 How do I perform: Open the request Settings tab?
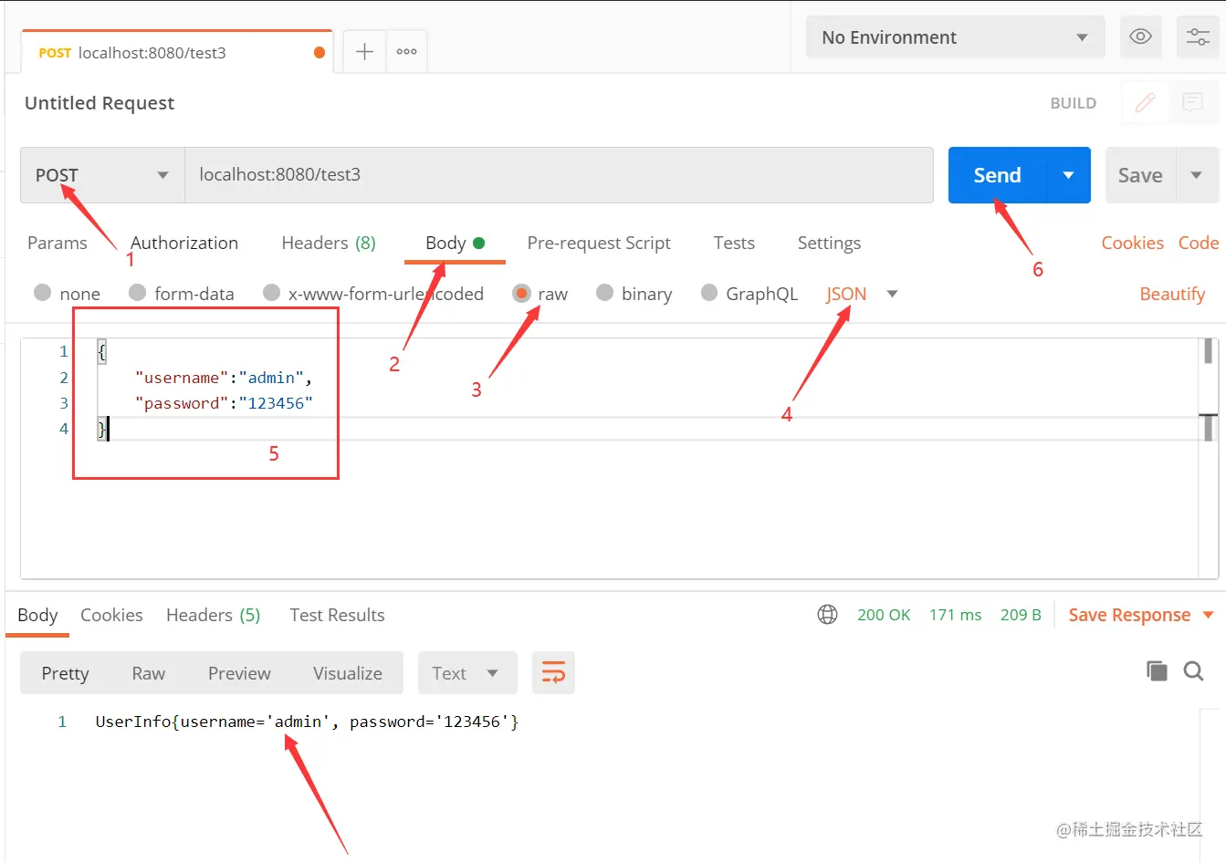(x=829, y=243)
